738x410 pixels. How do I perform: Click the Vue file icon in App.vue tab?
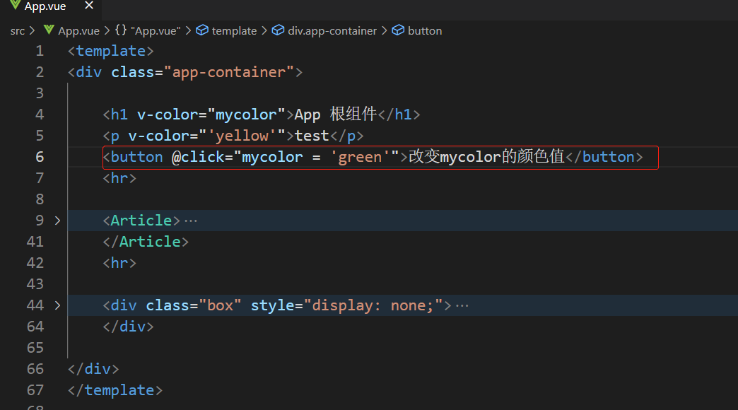15,6
